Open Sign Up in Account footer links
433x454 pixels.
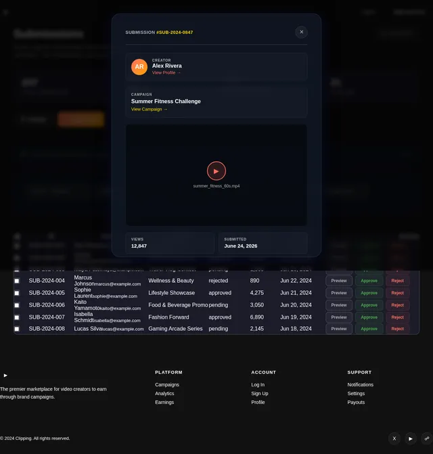(260, 394)
